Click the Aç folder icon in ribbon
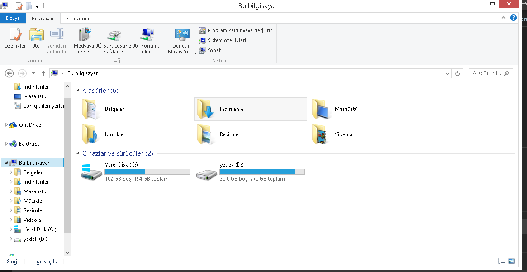The image size is (527, 272). click(36, 34)
